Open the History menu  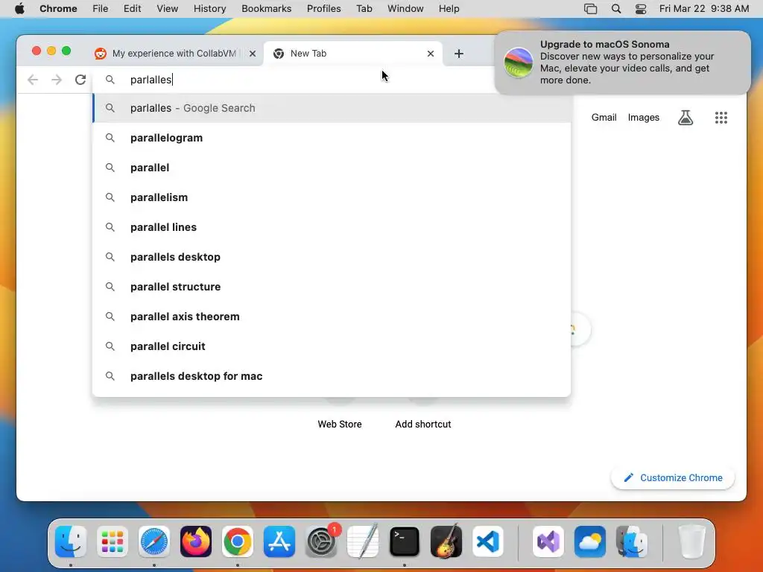coord(209,9)
